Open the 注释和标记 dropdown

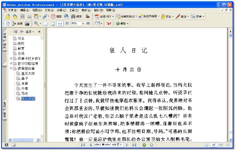click(x=126, y=17)
